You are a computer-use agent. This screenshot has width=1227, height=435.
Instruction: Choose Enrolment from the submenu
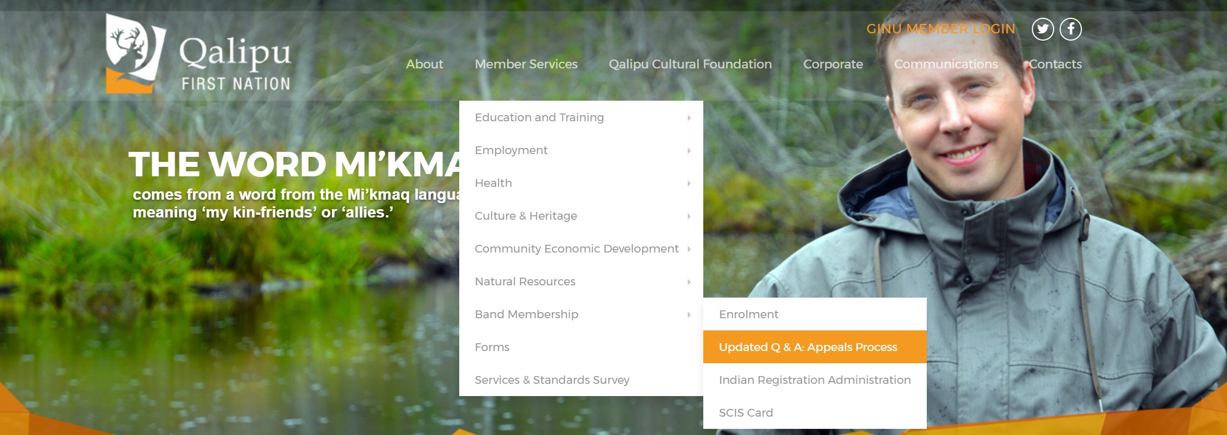coord(815,314)
